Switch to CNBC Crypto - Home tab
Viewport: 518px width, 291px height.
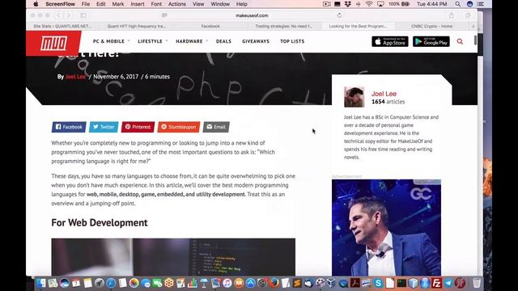click(431, 26)
